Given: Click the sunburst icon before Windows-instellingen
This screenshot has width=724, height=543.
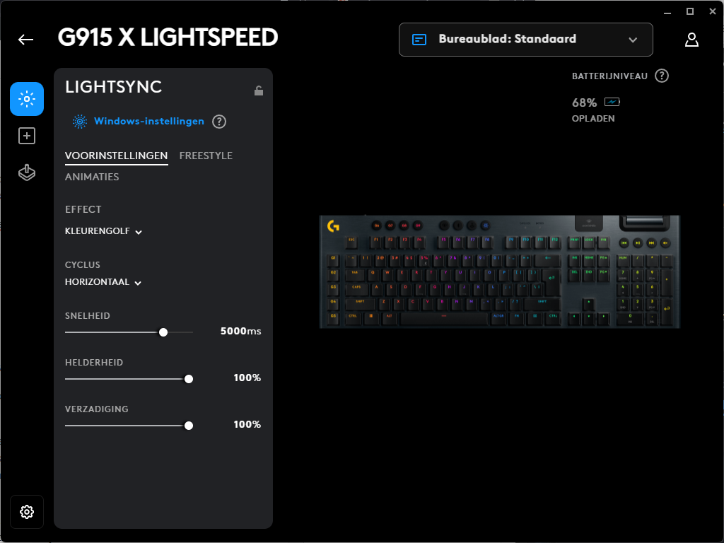Looking at the screenshot, I should pyautogui.click(x=79, y=122).
